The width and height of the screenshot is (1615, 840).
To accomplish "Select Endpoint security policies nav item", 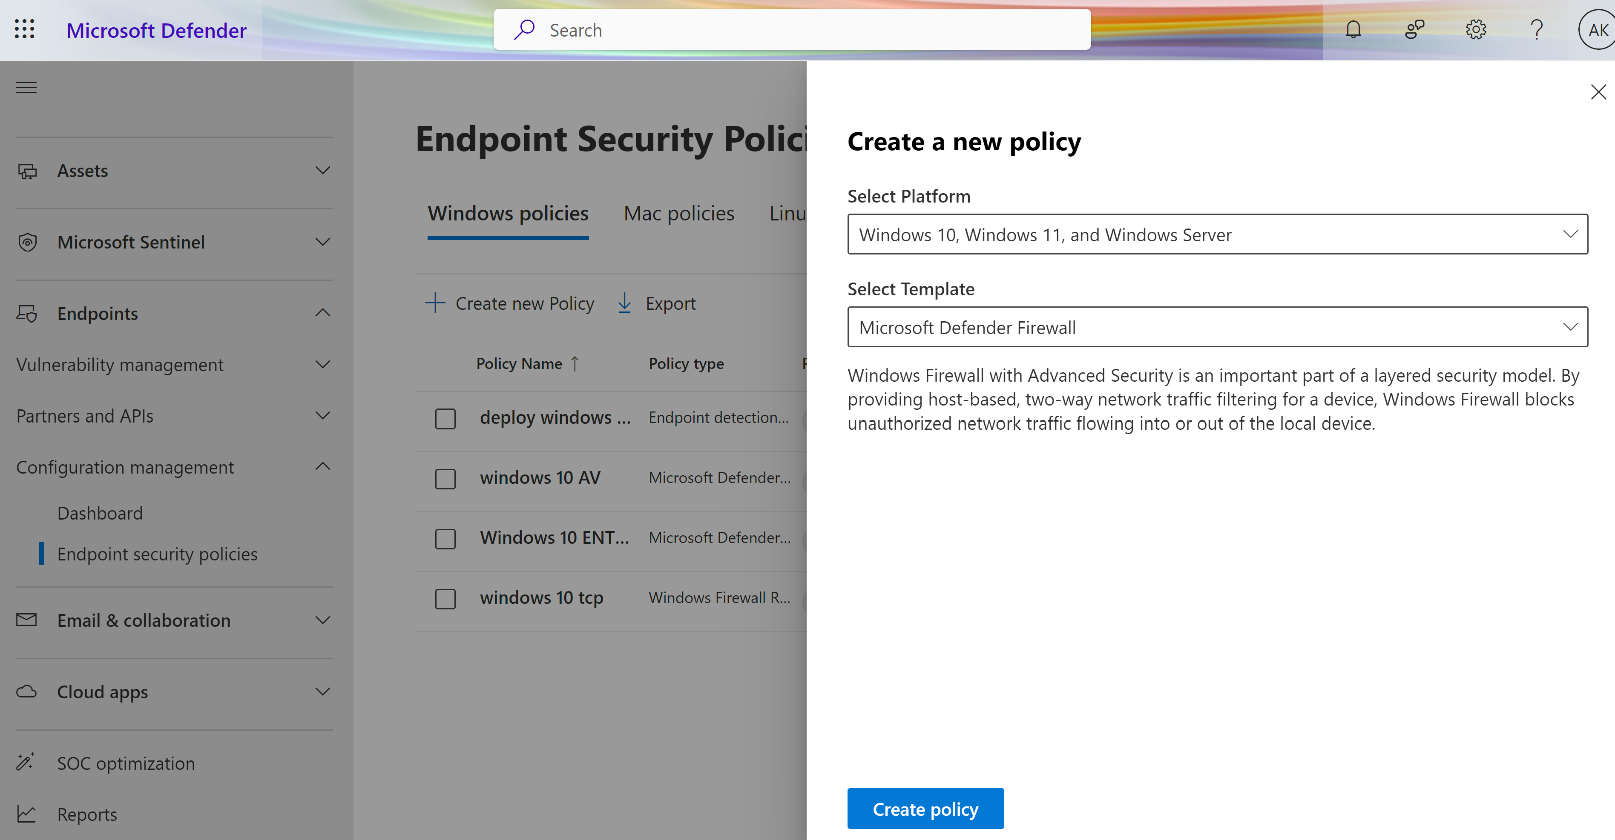I will [x=157, y=554].
